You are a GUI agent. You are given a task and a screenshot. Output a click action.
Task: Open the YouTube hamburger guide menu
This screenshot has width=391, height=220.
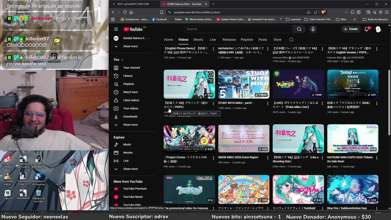pyautogui.click(x=116, y=29)
